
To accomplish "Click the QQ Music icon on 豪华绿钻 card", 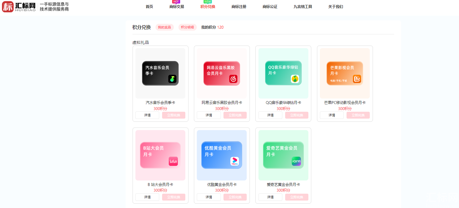I will coord(295,79).
